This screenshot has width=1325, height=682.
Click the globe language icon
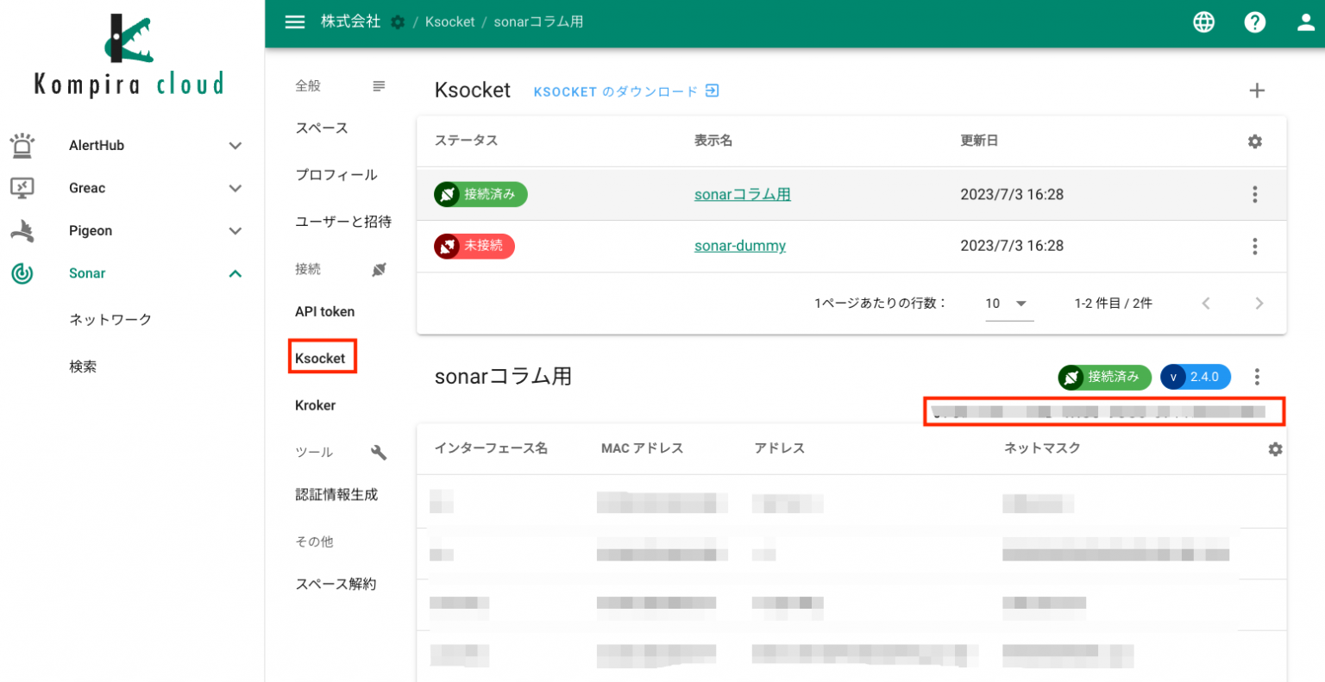pos(1203,22)
